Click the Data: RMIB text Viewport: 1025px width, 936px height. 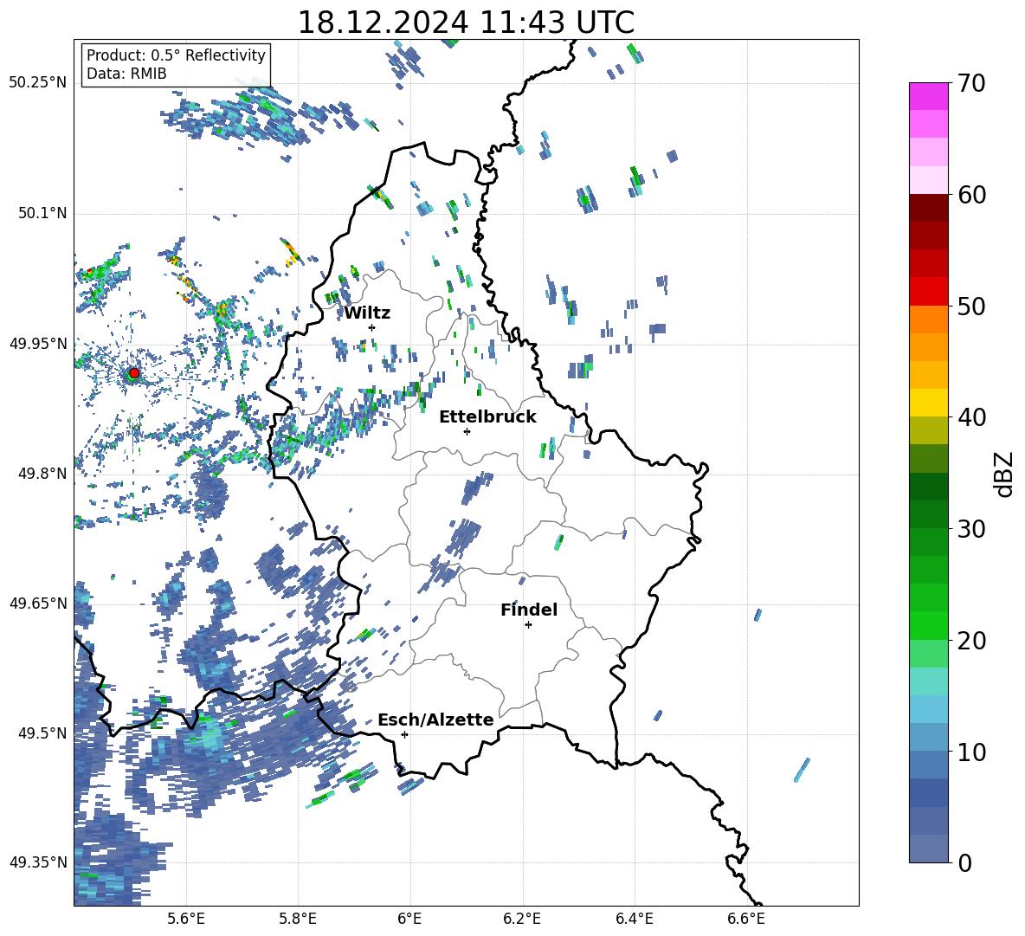coord(126,74)
